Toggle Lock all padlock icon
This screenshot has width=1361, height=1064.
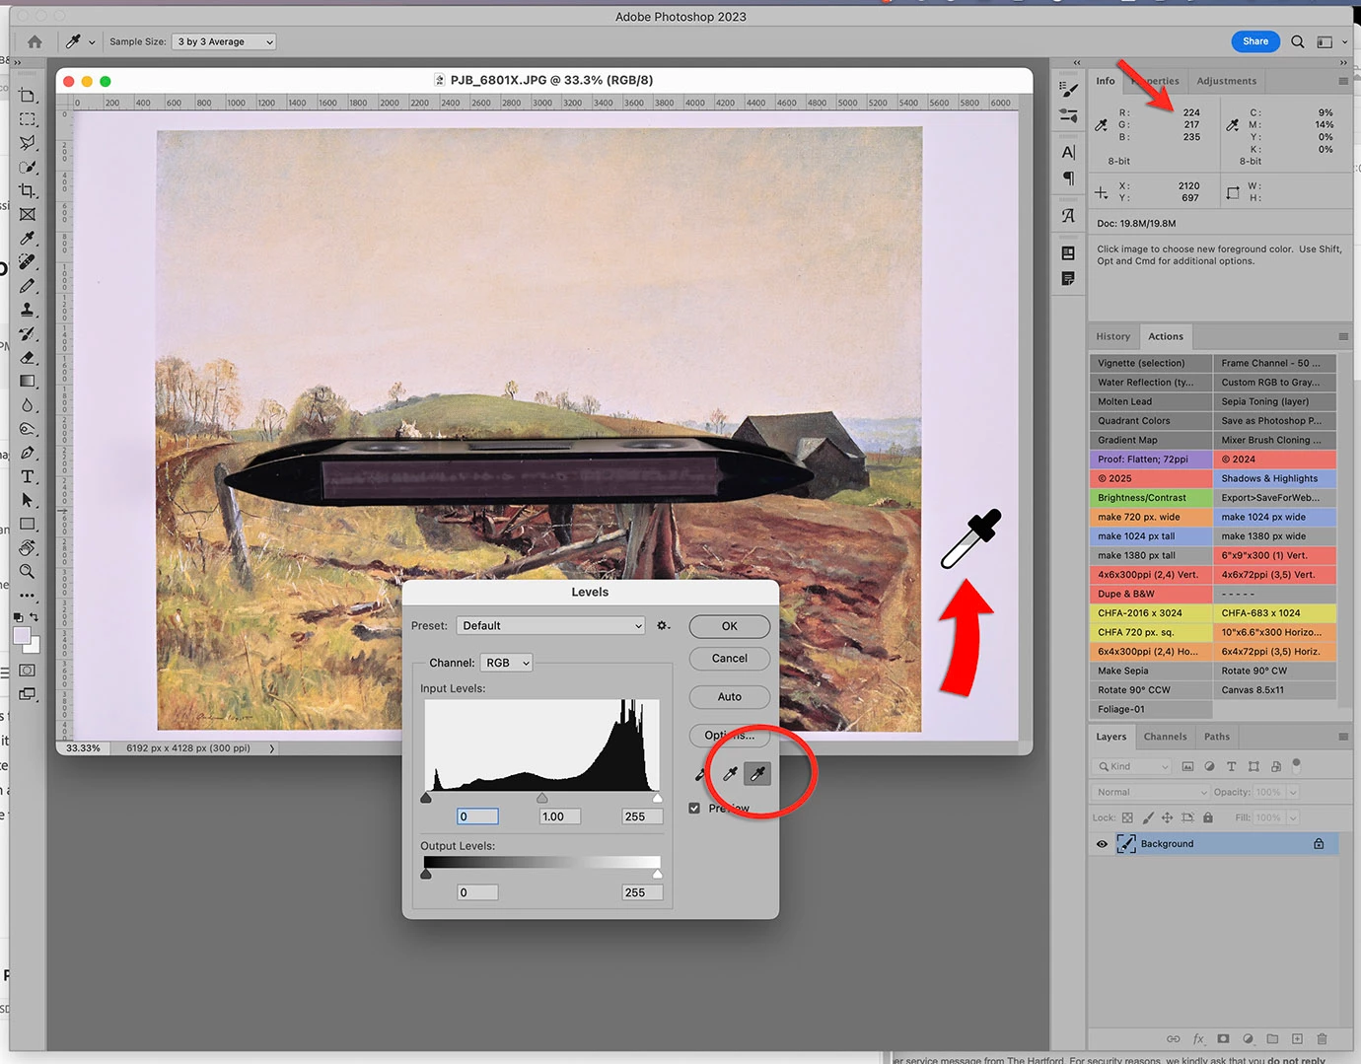tap(1207, 817)
